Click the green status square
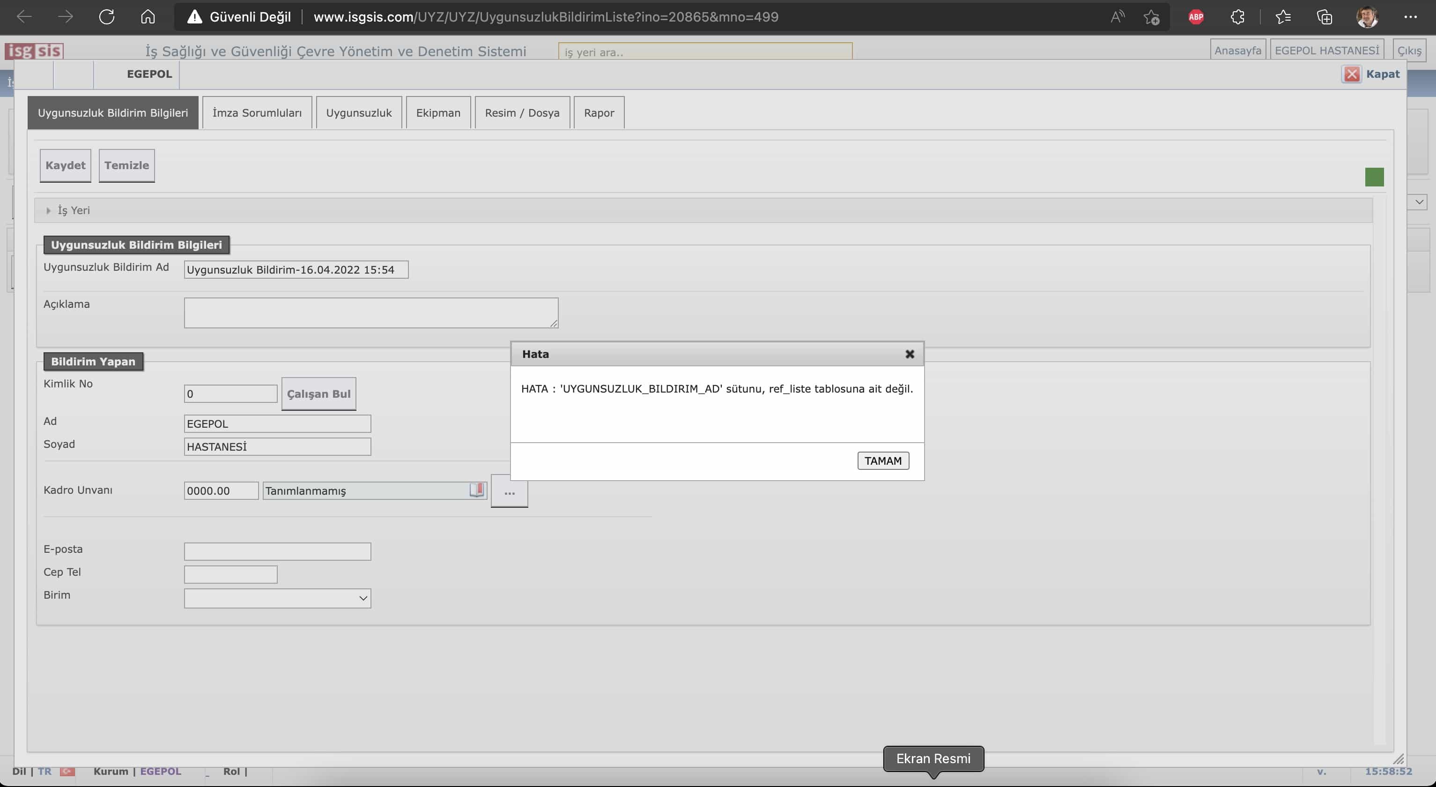 click(x=1374, y=177)
